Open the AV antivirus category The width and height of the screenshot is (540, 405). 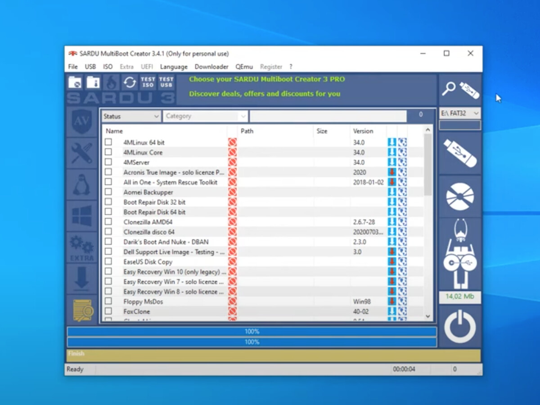(81, 121)
